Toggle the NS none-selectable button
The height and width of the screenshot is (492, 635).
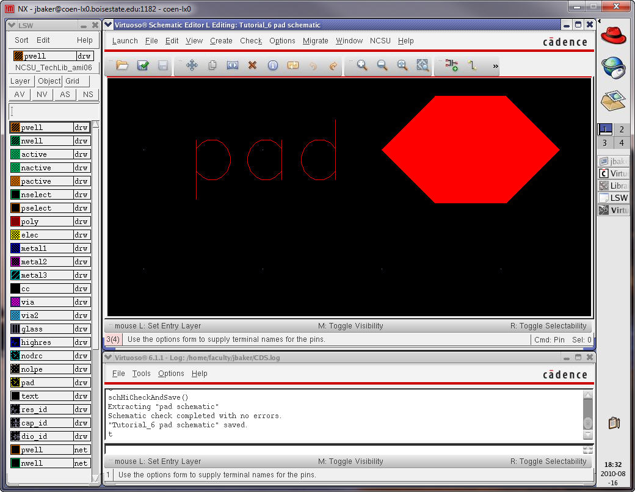(88, 95)
